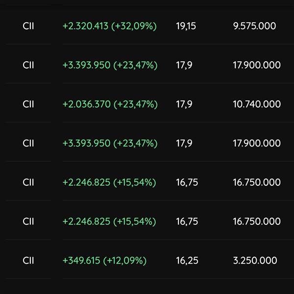
Task: Click the second +2.246.825 (+15,54%) profit entry
Action: tap(109, 221)
